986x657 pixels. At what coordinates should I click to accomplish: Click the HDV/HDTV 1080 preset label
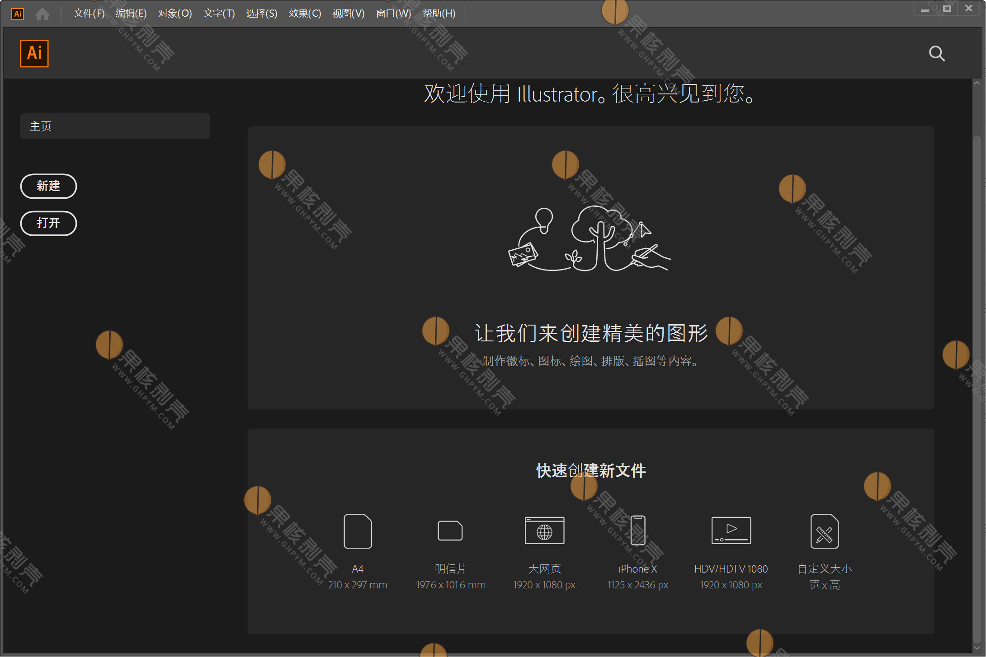[x=731, y=569]
